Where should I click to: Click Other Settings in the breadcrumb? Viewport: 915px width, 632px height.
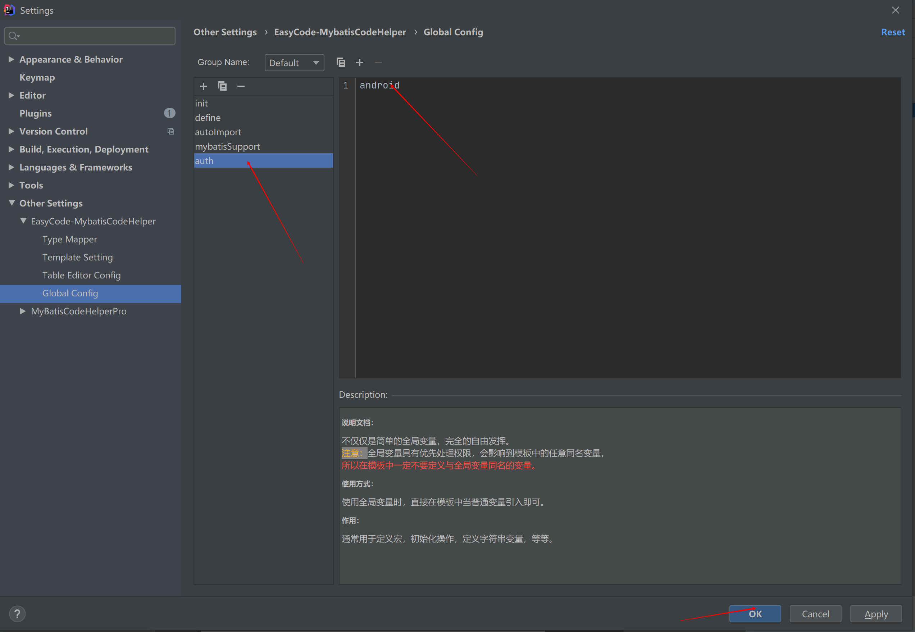[x=225, y=32]
